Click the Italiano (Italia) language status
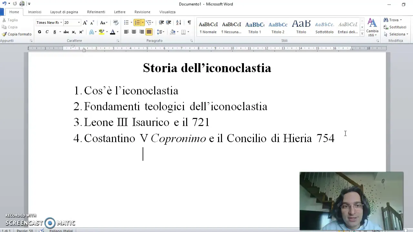 (61, 231)
